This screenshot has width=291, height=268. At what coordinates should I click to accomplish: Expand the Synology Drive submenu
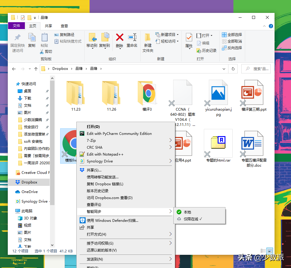[x=170, y=161]
